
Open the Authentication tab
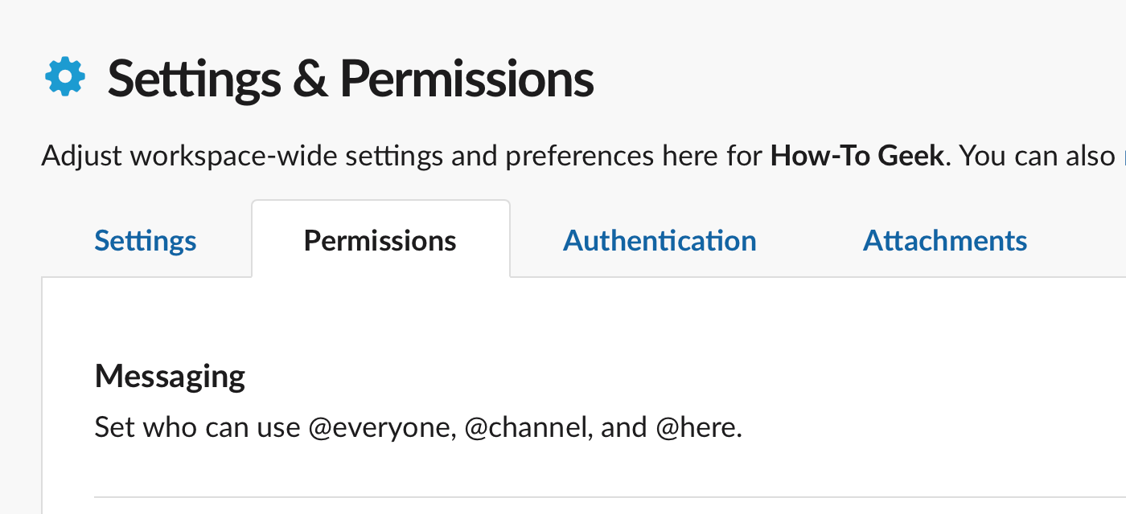coord(660,240)
